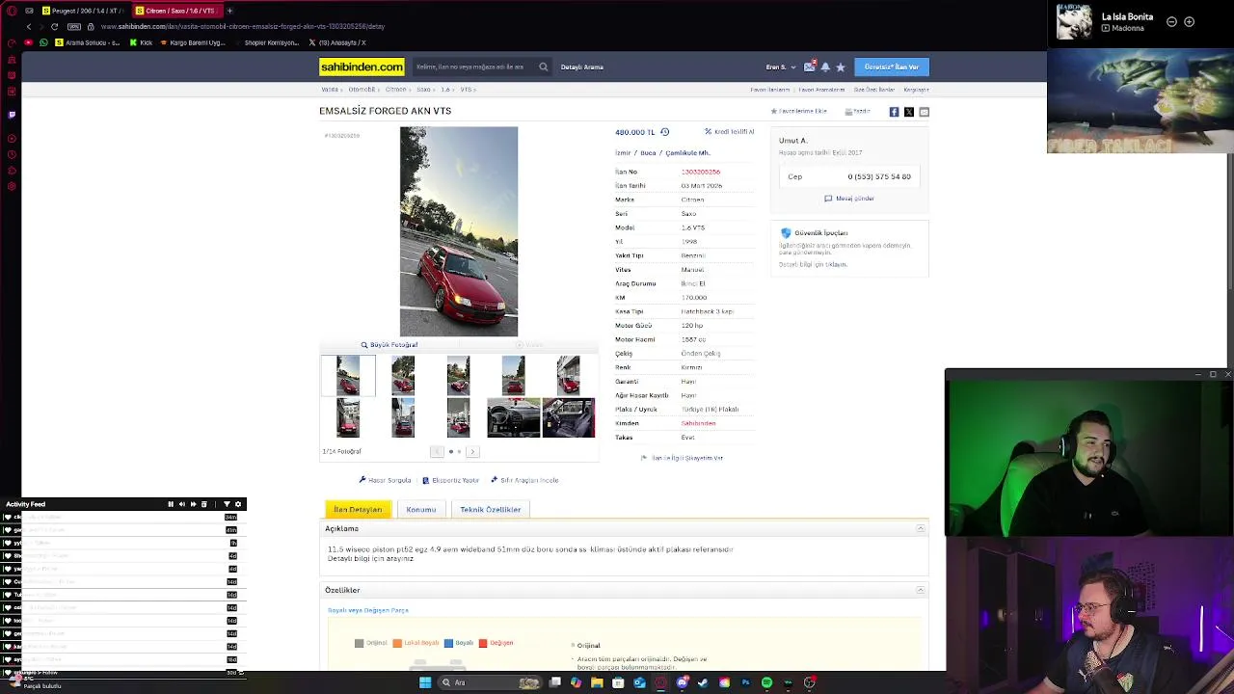
Task: Go to next thumbnail page arrow
Action: pos(471,451)
